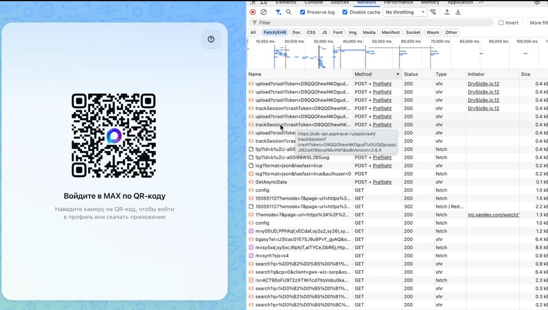Click the 80,000 ms mark on timeline overview
This screenshot has width=548, height=310.
[469, 41]
